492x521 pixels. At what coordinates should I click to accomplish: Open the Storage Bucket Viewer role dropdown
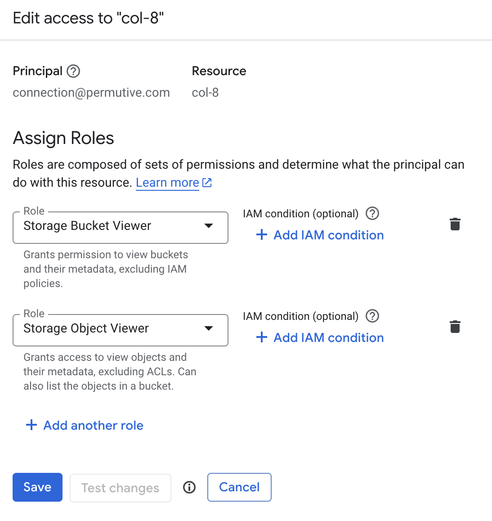pyautogui.click(x=120, y=228)
